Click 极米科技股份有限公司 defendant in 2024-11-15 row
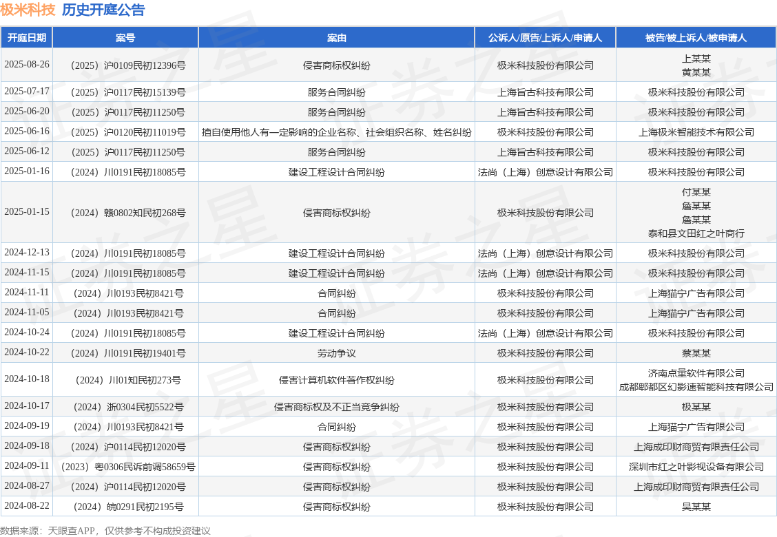 coord(696,273)
